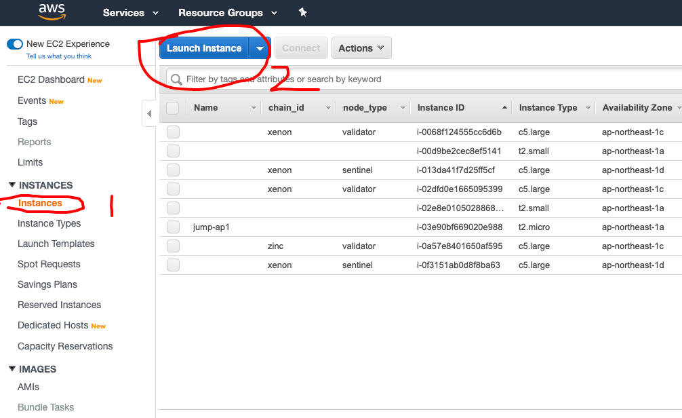Open the Availability Zone column dropdown arrow
This screenshot has height=418, width=682.
coord(679,107)
